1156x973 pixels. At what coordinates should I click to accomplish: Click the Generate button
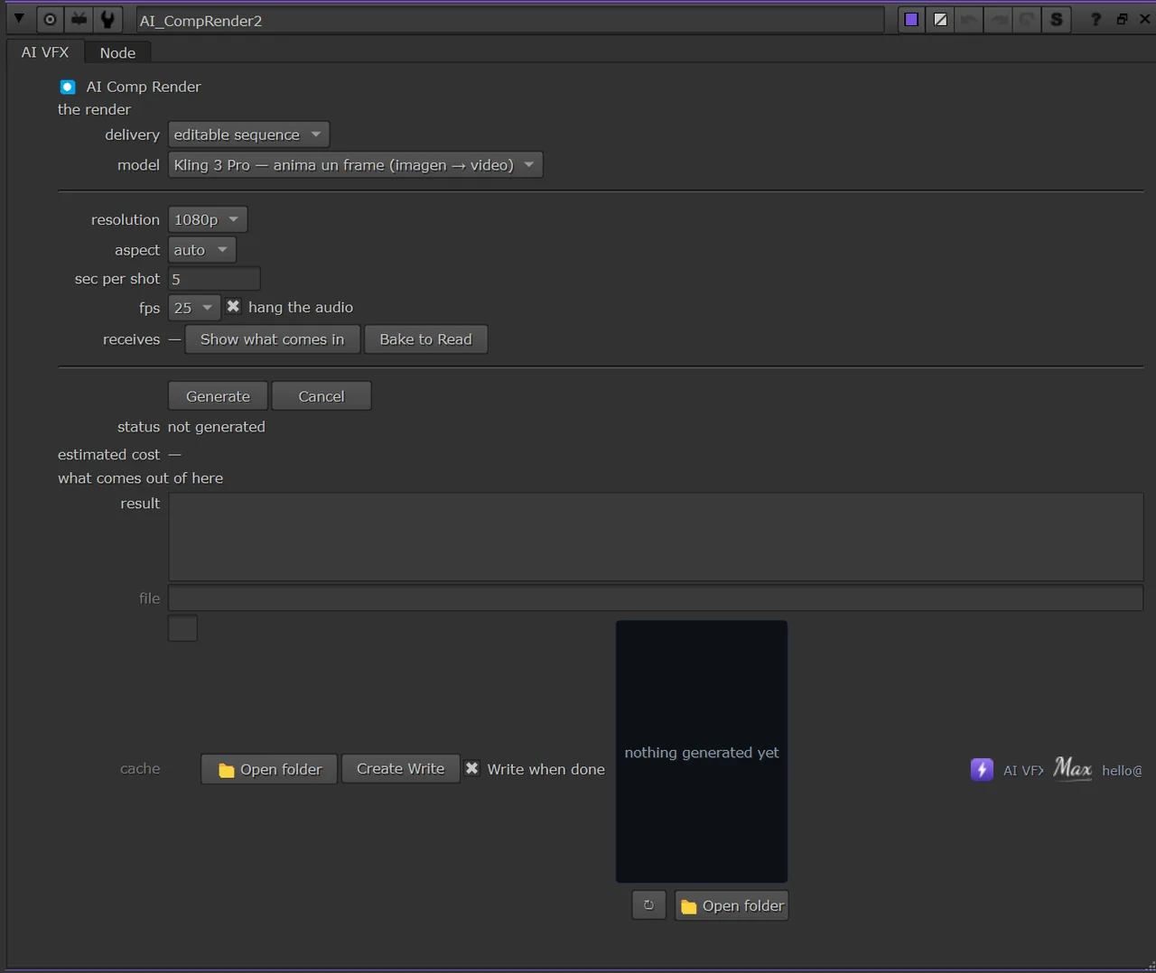(x=218, y=396)
